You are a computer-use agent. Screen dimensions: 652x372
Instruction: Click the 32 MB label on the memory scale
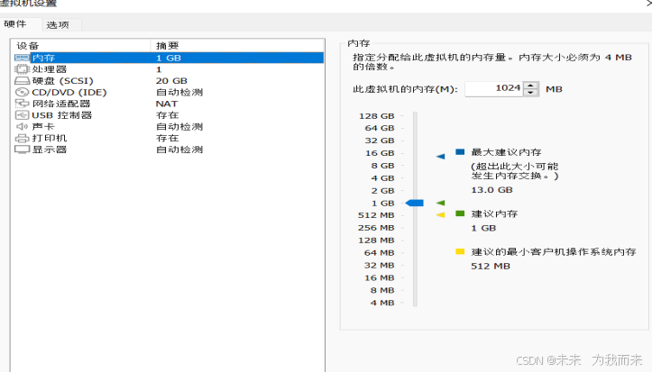point(380,265)
